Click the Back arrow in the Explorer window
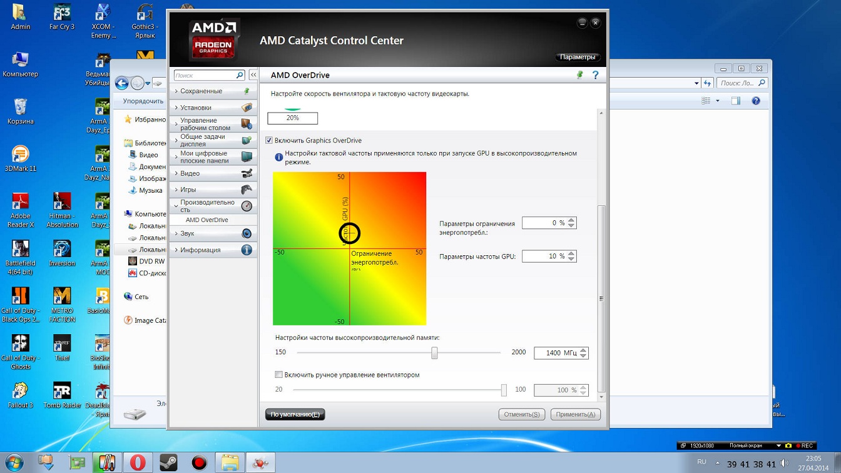 pos(122,83)
